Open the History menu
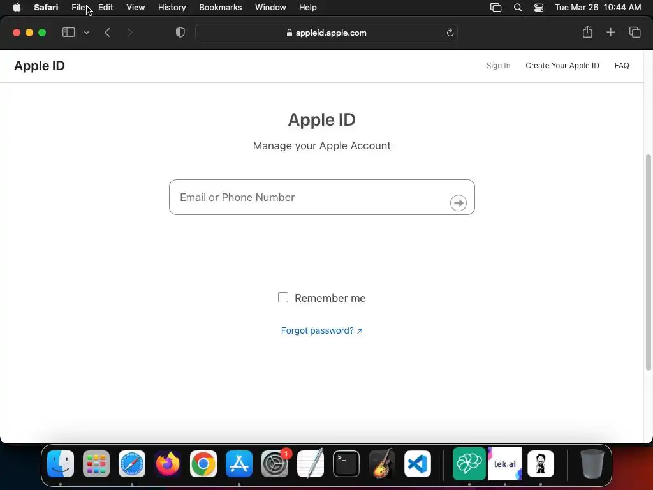653x490 pixels. point(172,8)
